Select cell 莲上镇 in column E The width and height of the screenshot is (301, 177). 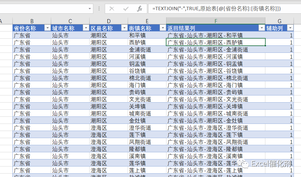tap(147, 170)
